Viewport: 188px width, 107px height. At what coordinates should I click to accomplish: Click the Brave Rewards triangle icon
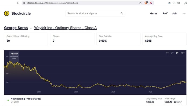pos(151,3)
